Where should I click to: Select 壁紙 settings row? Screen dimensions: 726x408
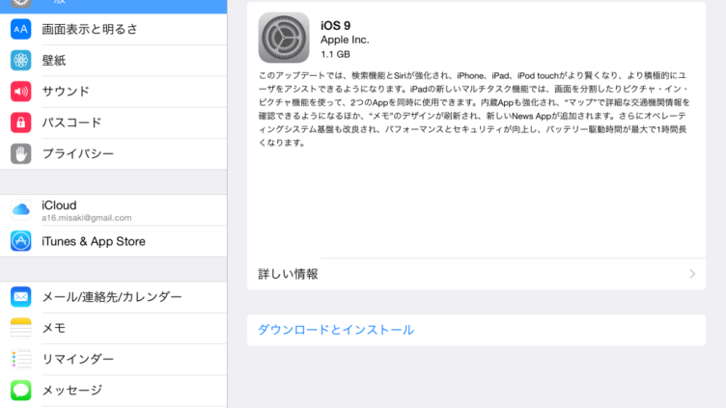[x=114, y=60]
